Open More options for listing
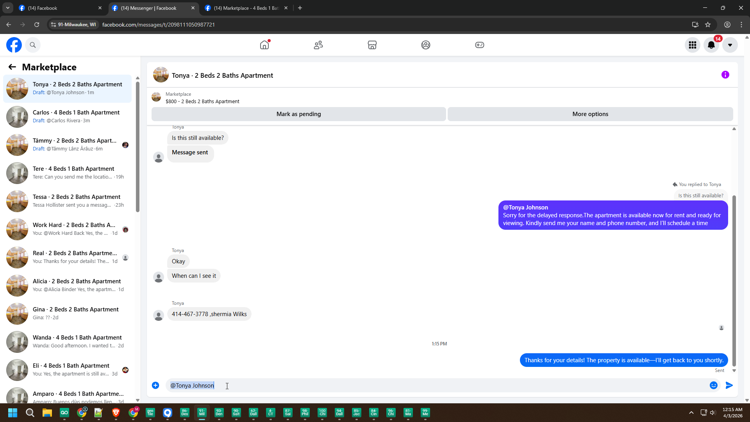The height and width of the screenshot is (422, 750). point(590,114)
